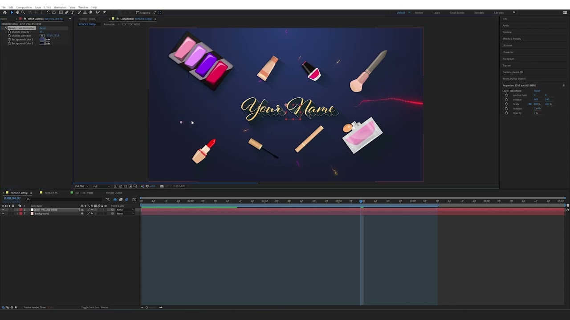Hide the EDIT VALUES HERE layer eye toggle

pyautogui.click(x=3, y=210)
